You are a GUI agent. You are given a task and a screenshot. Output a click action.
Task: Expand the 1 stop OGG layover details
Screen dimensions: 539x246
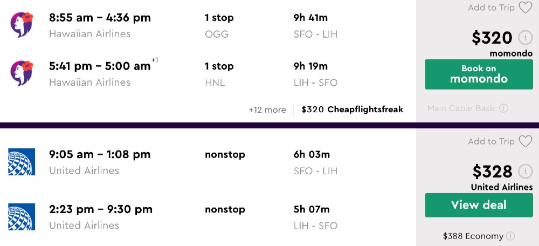(x=219, y=25)
